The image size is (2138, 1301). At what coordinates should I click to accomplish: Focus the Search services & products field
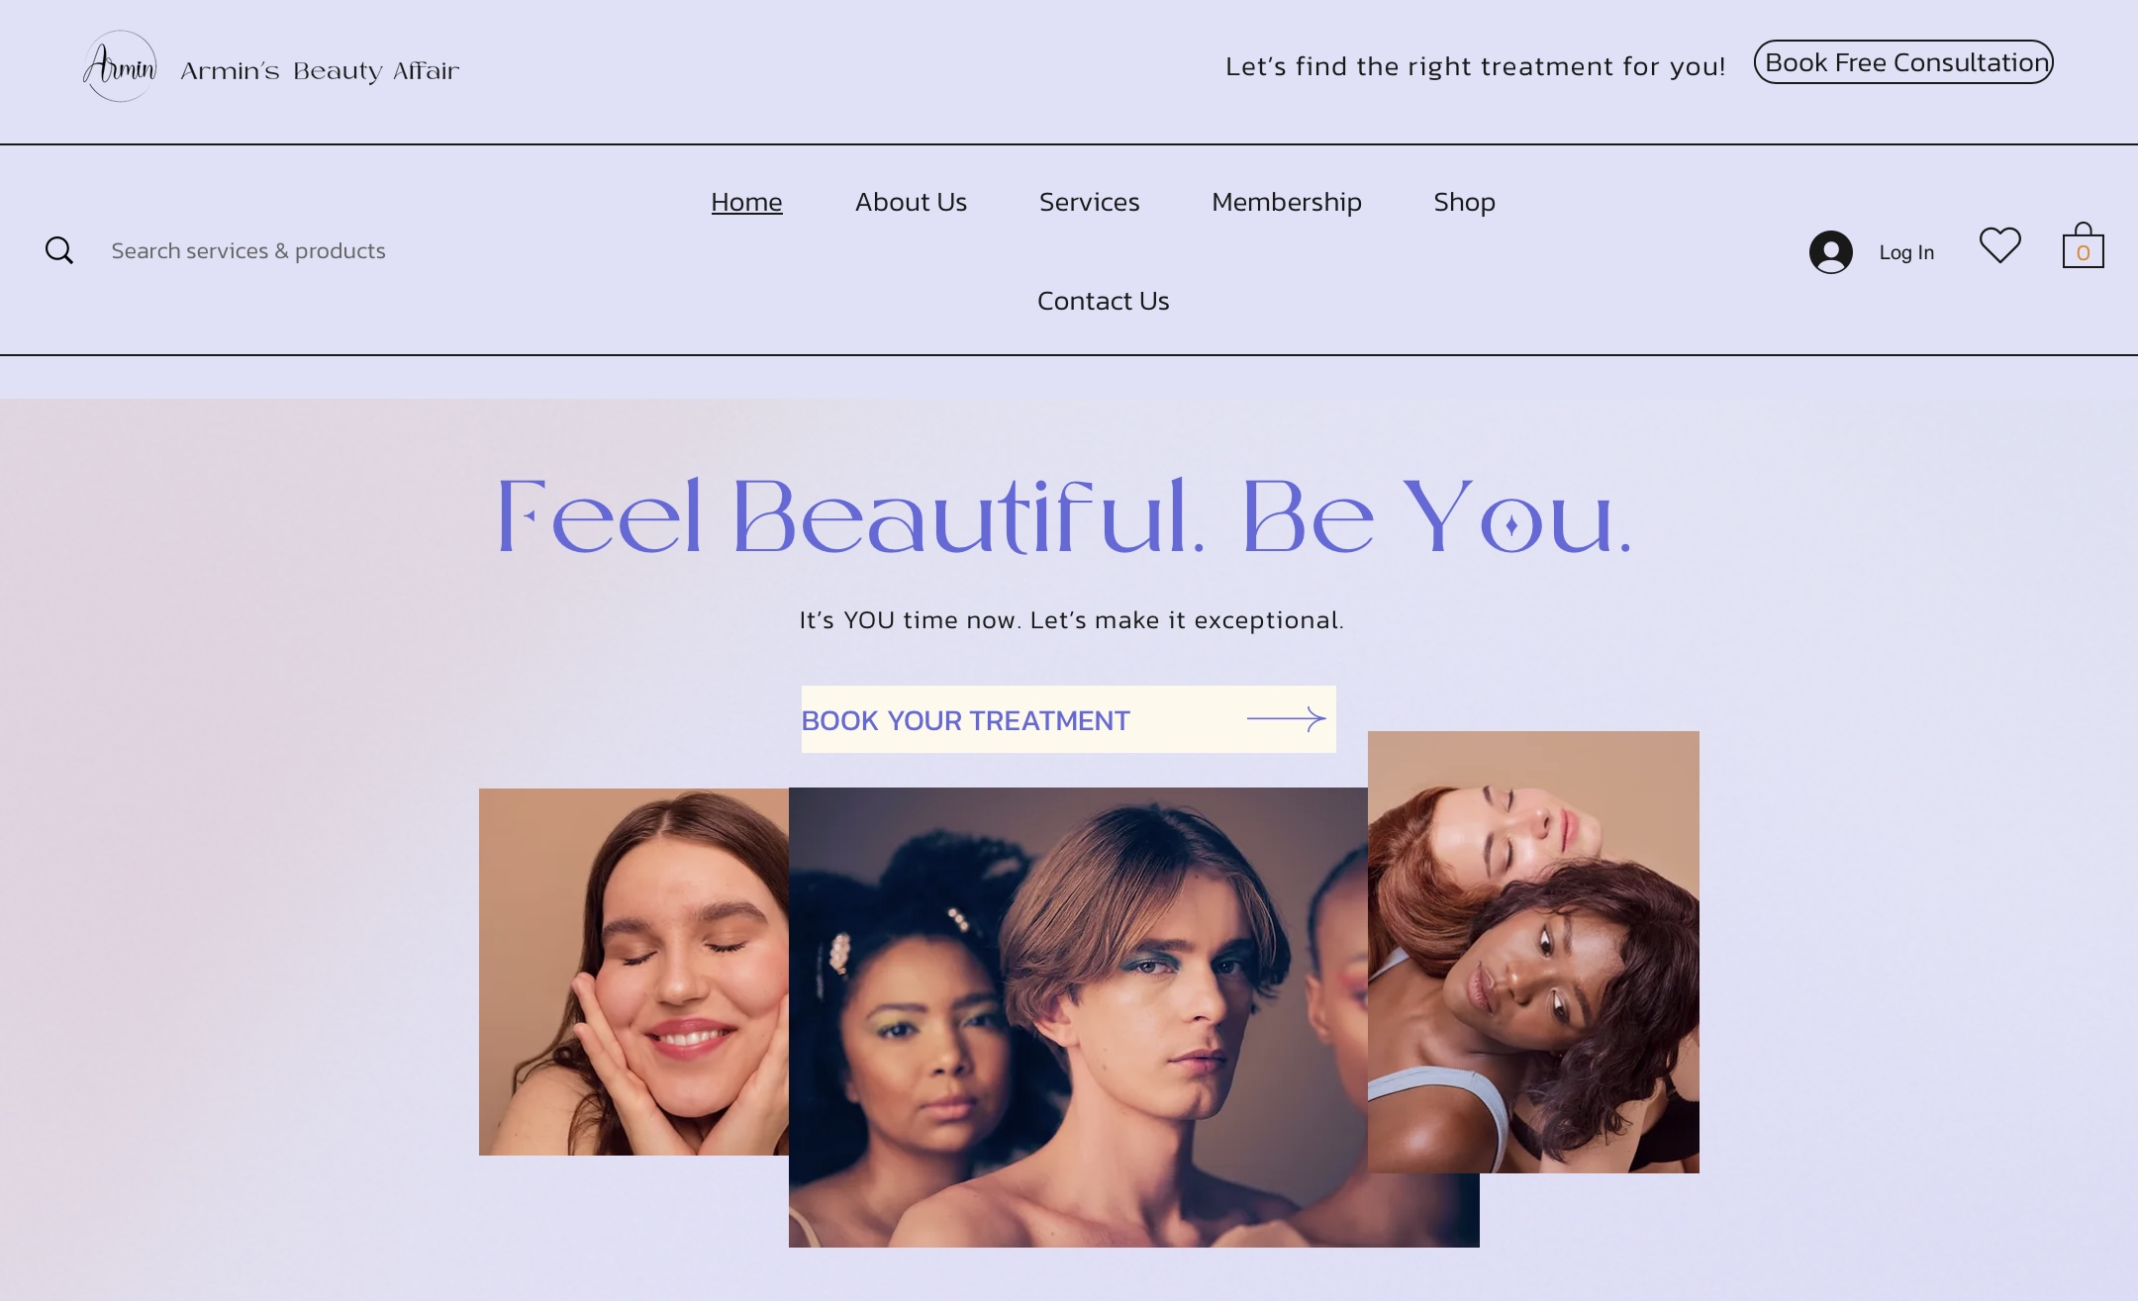(x=248, y=251)
